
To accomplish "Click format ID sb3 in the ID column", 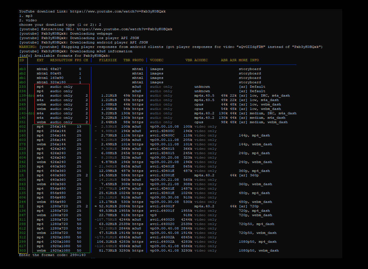I will point(22,69).
